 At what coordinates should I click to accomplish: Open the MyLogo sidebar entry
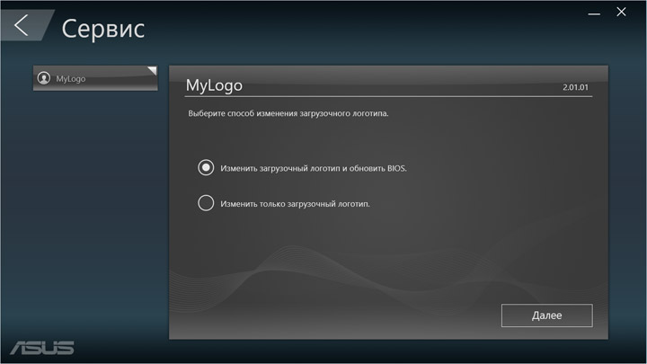(x=95, y=78)
